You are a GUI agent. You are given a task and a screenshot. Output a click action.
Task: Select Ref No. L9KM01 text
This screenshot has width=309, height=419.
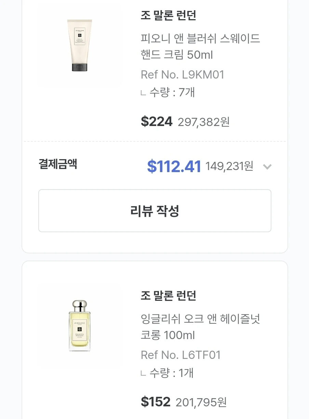click(183, 74)
